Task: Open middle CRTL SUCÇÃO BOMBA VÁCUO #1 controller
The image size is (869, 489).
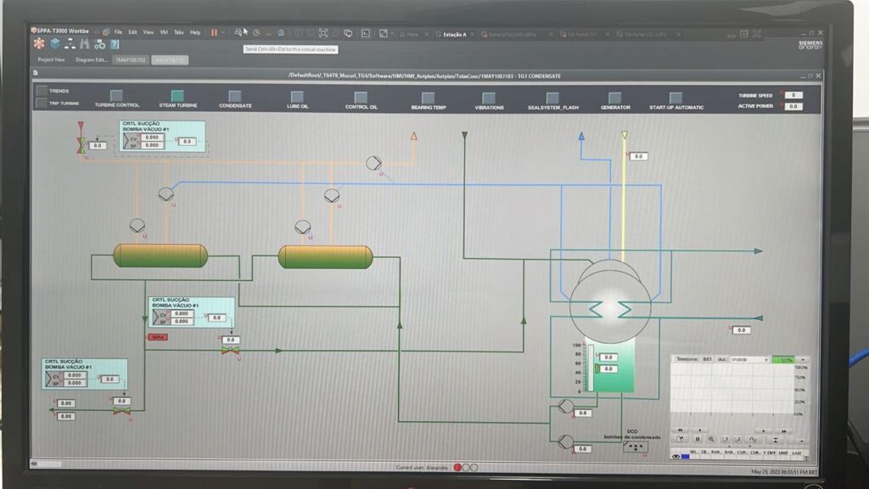Action: [x=191, y=312]
